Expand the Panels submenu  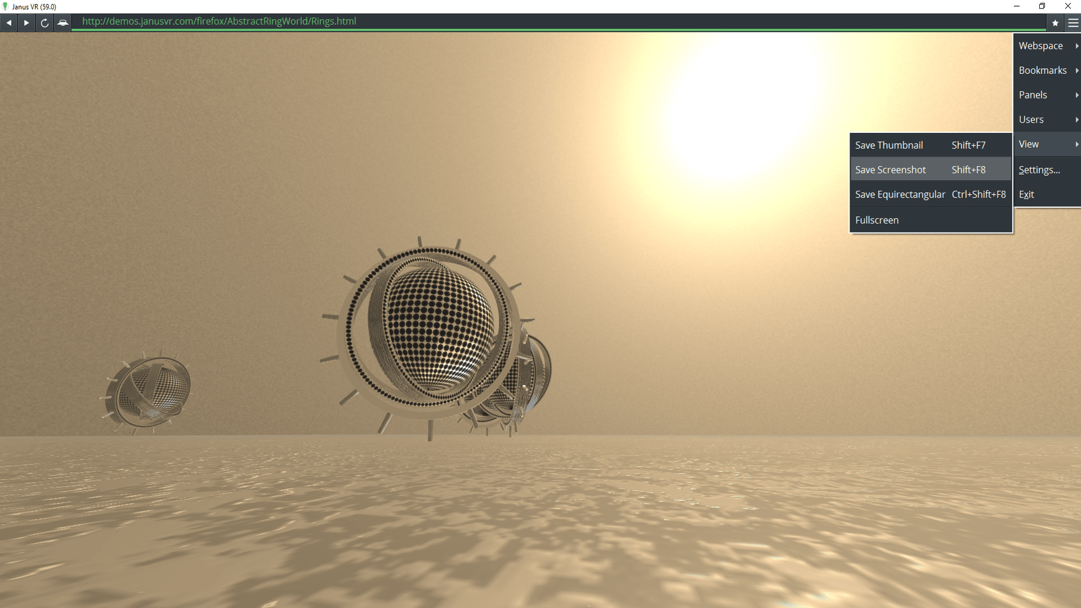[x=1033, y=95]
